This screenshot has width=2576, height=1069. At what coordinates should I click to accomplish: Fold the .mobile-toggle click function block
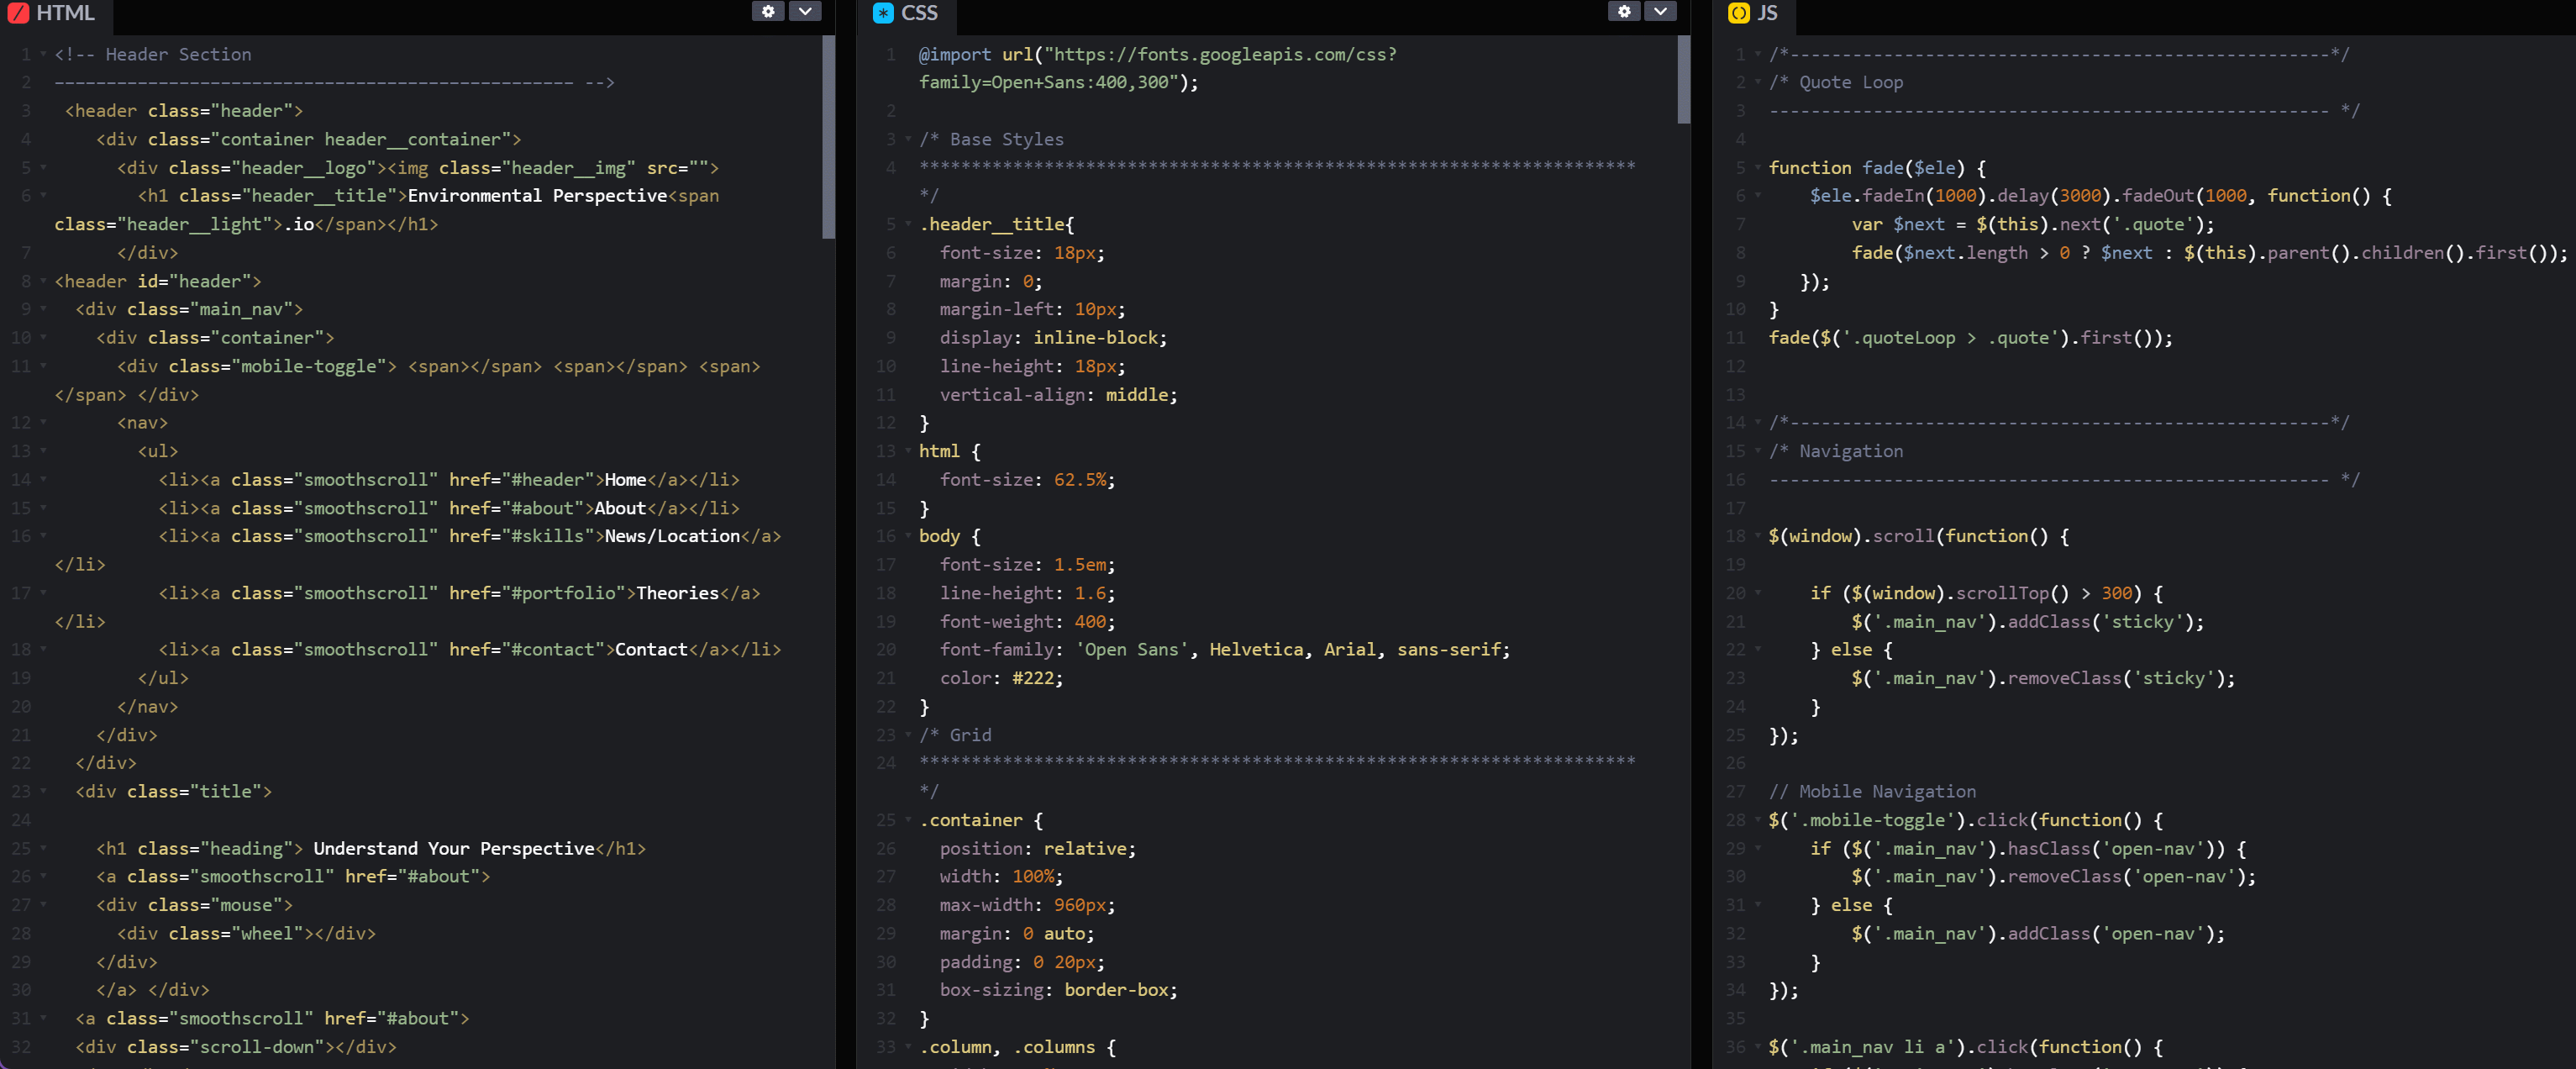pyautogui.click(x=1757, y=820)
